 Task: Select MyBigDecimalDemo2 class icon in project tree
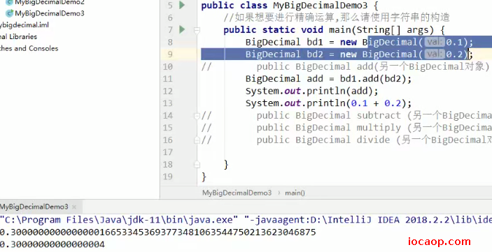[10, 2]
